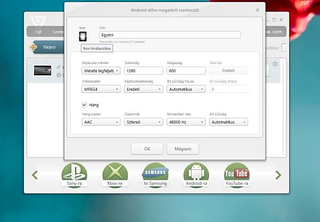Viewport: 320px width, 222px height.
Task: Select the YouTube-ra output icon
Action: click(x=237, y=175)
